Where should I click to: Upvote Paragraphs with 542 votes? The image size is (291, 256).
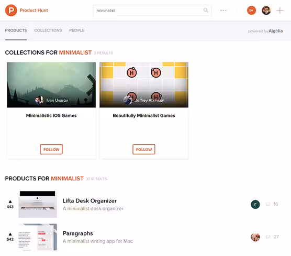point(10,237)
